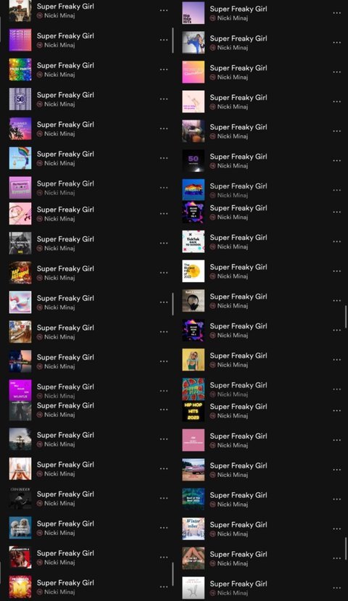The width and height of the screenshot is (348, 601).
Task: Open the Winter Vibes playlist thumbnail
Action: [x=193, y=529]
